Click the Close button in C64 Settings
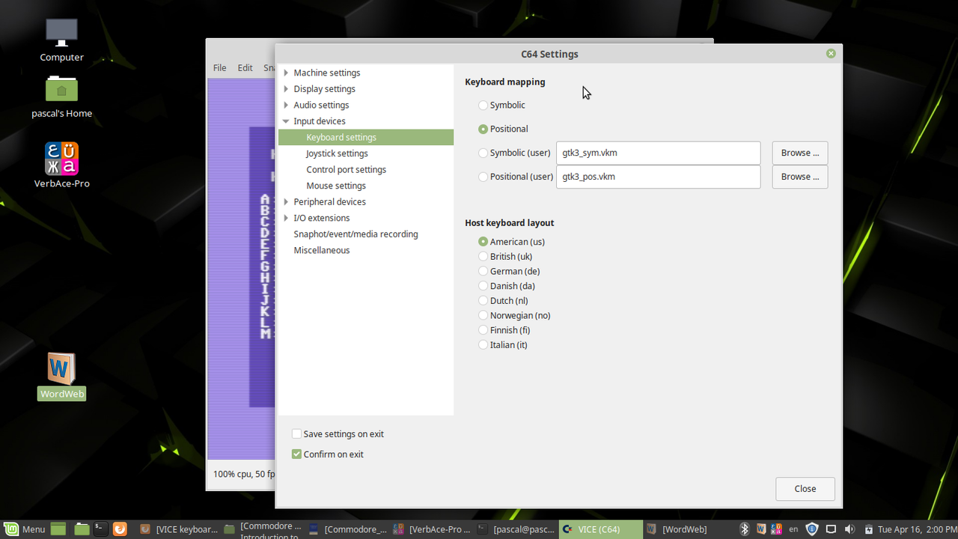 805,489
